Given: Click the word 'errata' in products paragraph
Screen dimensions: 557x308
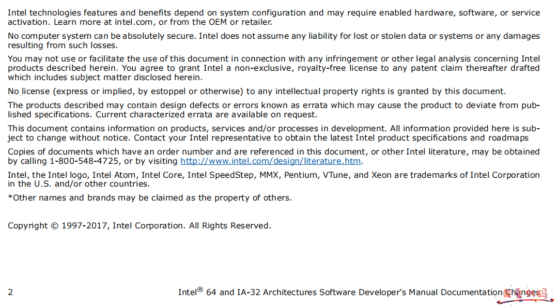Looking at the screenshot, I should 315,105.
